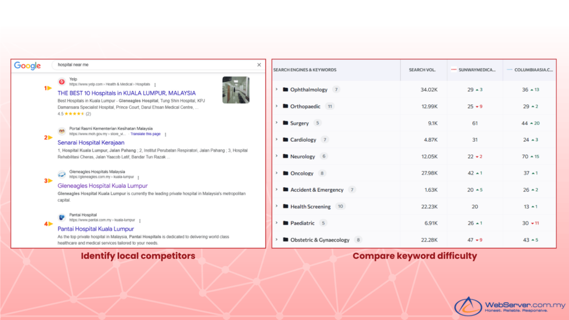Click the Translate this page link
Image resolution: width=569 pixels, height=320 pixels.
[x=145, y=134]
